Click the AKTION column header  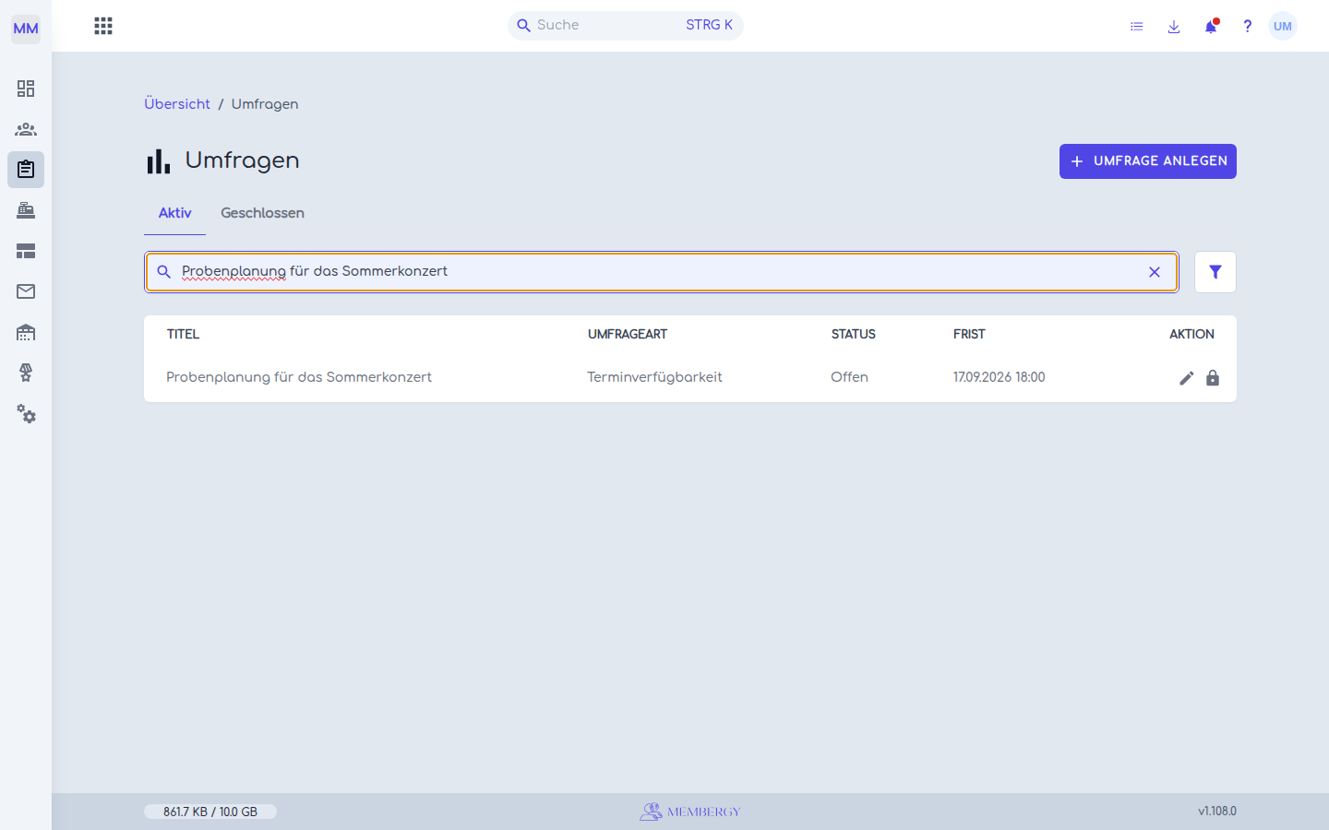(x=1191, y=334)
